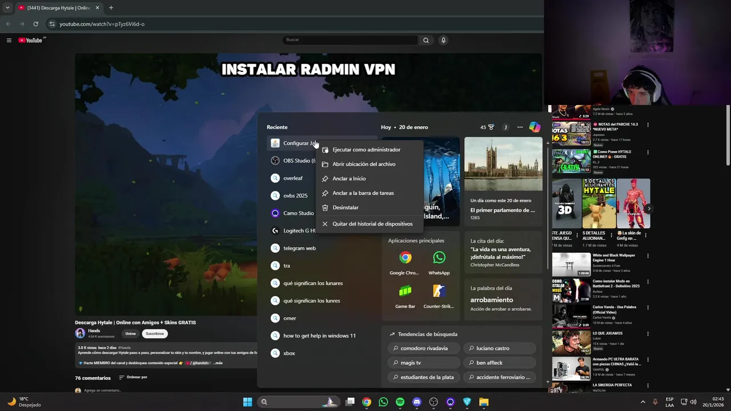Viewport: 731px width, 411px height.
Task: Open WhatsApp from Aplicaciones principales
Action: 439,263
